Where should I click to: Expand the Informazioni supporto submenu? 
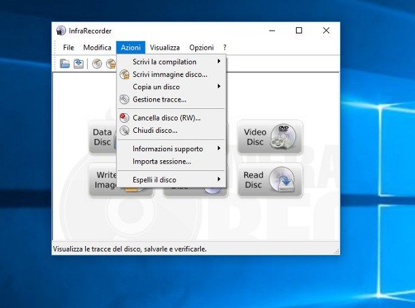coord(171,149)
